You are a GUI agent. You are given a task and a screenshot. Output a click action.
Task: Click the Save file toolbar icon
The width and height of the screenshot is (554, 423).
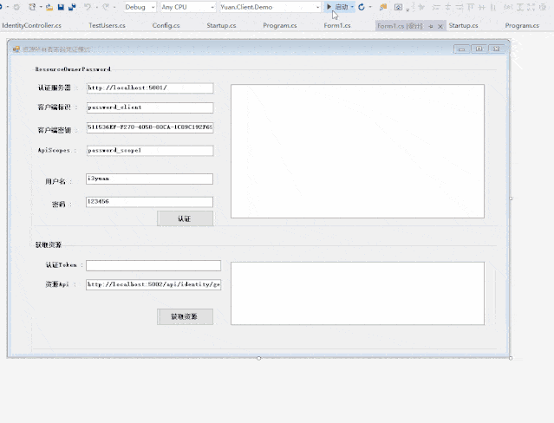pyautogui.click(x=61, y=7)
